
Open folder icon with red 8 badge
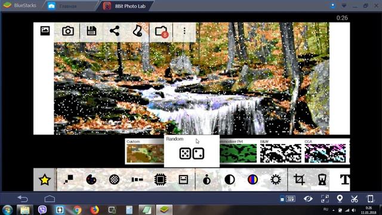click(161, 32)
